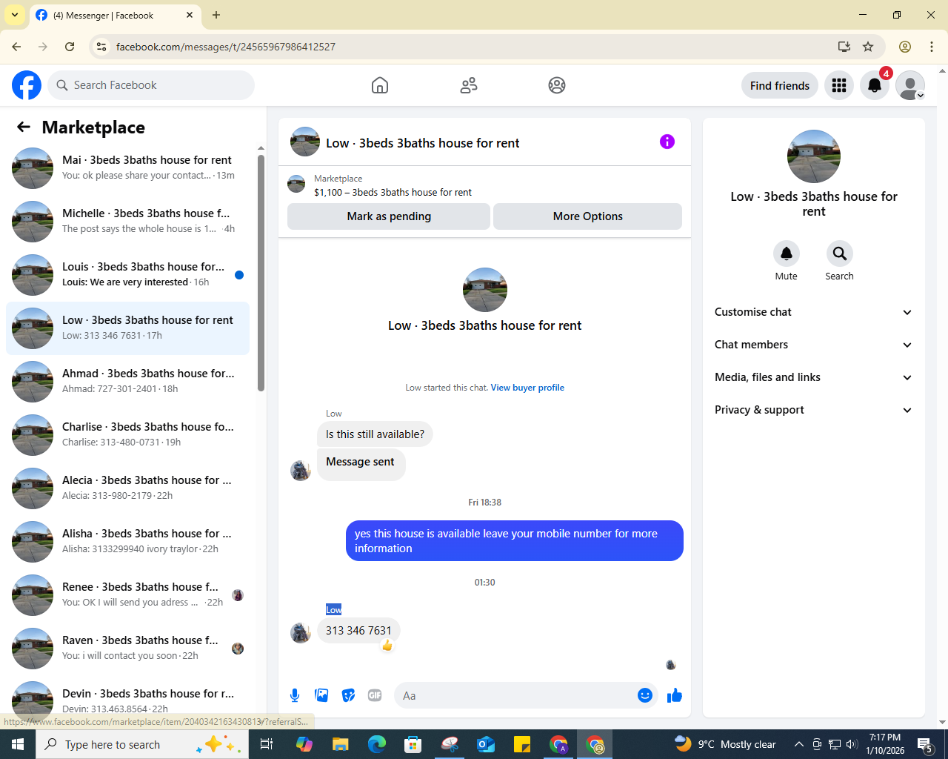Send a voice clip with microphone icon
948x759 pixels.
pos(295,695)
